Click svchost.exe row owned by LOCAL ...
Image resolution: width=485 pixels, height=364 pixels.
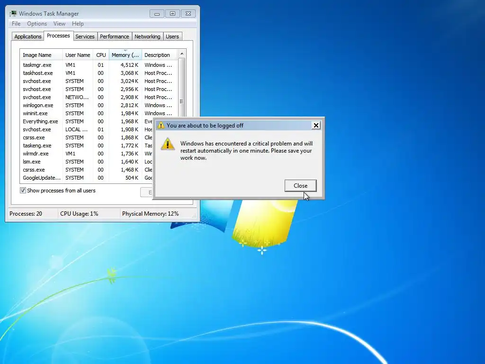tap(87, 129)
